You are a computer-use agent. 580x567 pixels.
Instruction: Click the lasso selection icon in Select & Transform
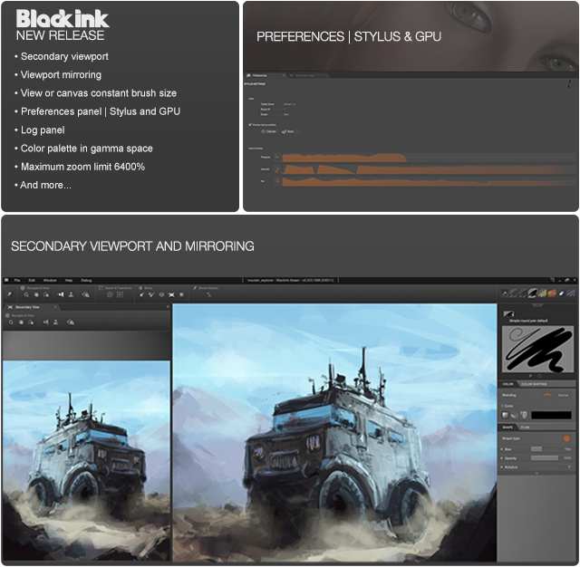tap(110, 294)
